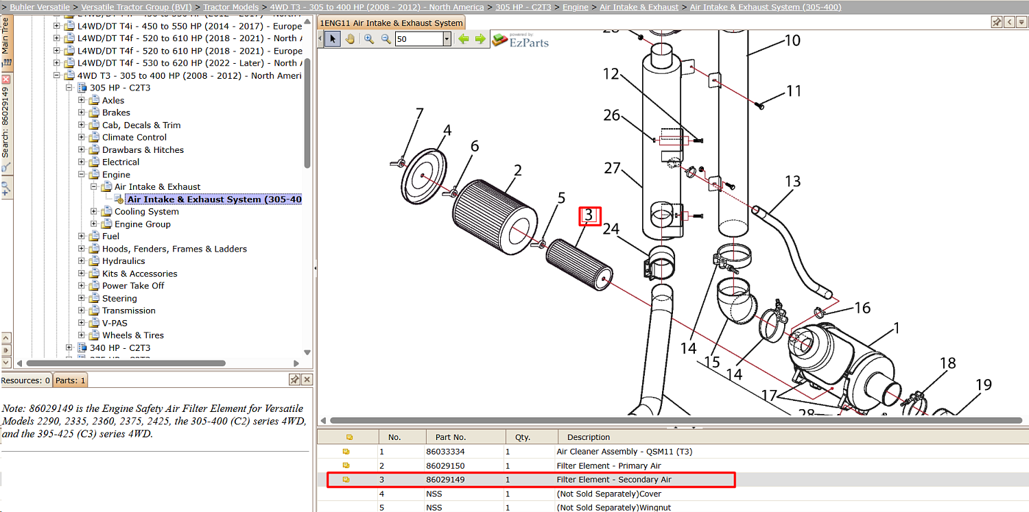Screen dimensions: 1029x512
Task: Click the note column header icon
Action: coord(349,437)
